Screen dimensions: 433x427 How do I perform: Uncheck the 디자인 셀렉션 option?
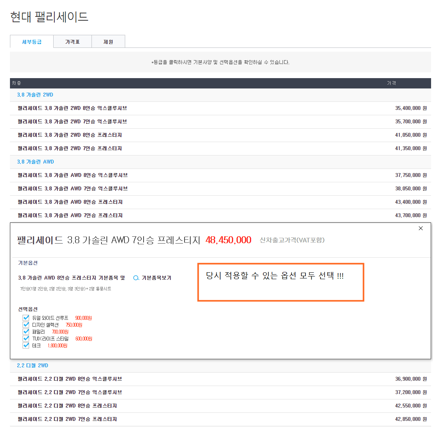point(26,324)
